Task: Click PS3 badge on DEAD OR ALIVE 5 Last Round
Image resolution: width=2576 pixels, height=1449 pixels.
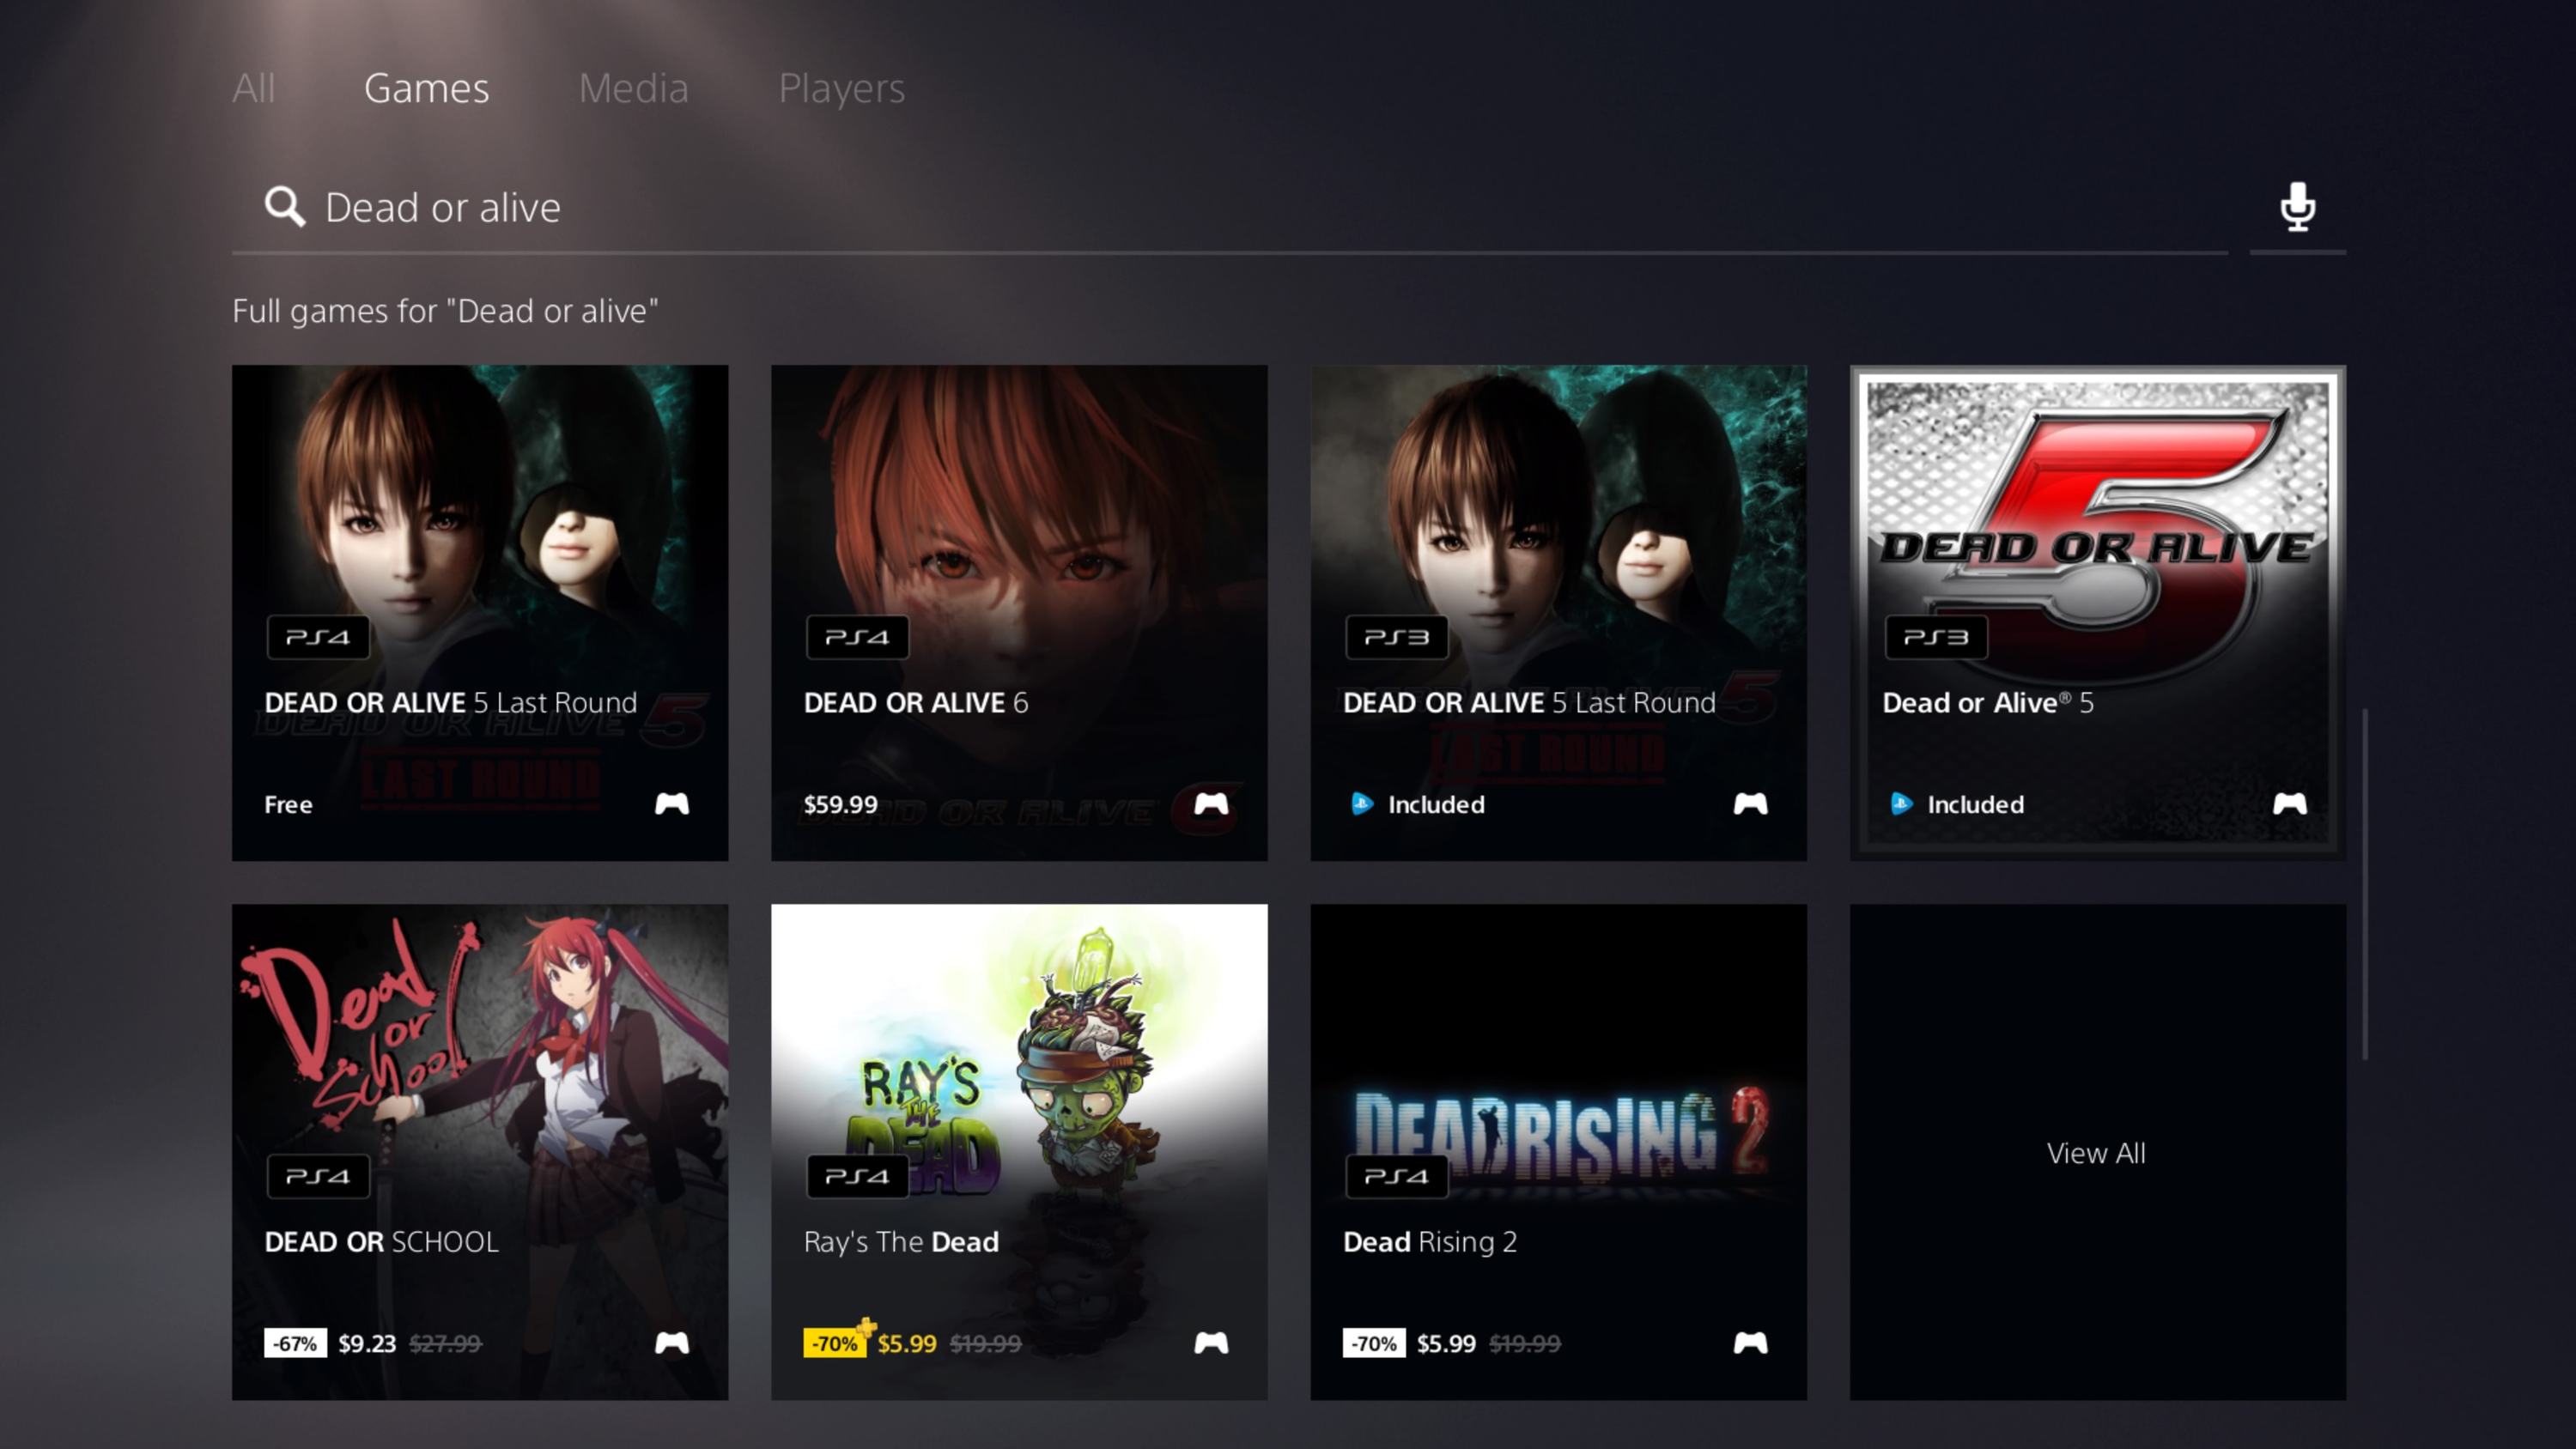Action: click(x=1396, y=637)
